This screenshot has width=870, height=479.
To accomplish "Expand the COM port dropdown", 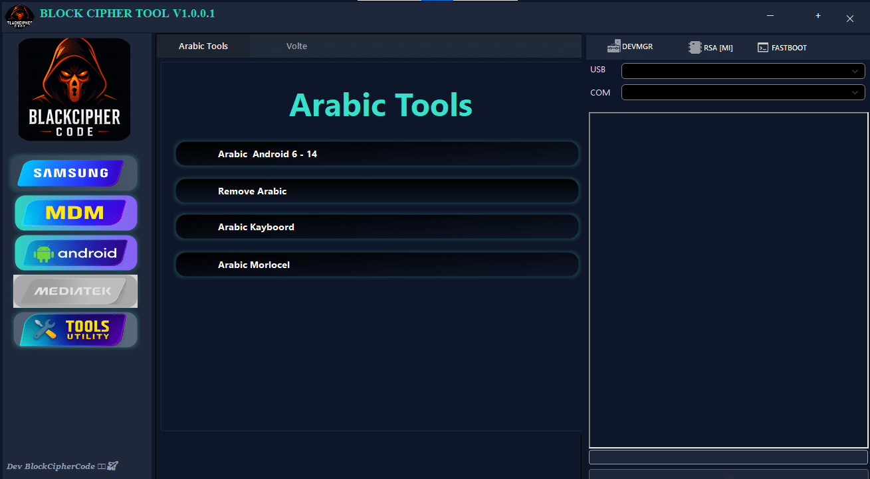I will click(742, 93).
